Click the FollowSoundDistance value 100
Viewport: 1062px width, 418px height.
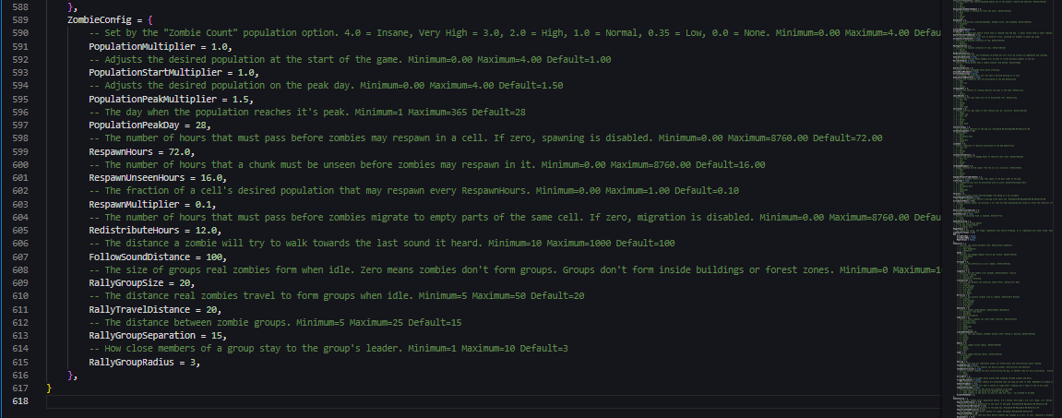[215, 257]
